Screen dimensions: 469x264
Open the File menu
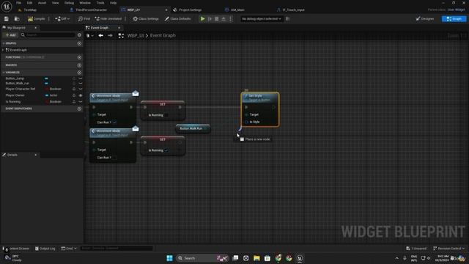18,3
